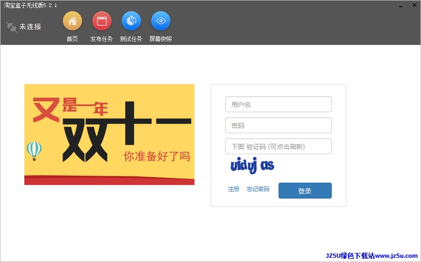The width and height of the screenshot is (421, 262).
Task: Click the 淘宝盒子无线版5.2.1 title text
Action: pos(30,5)
